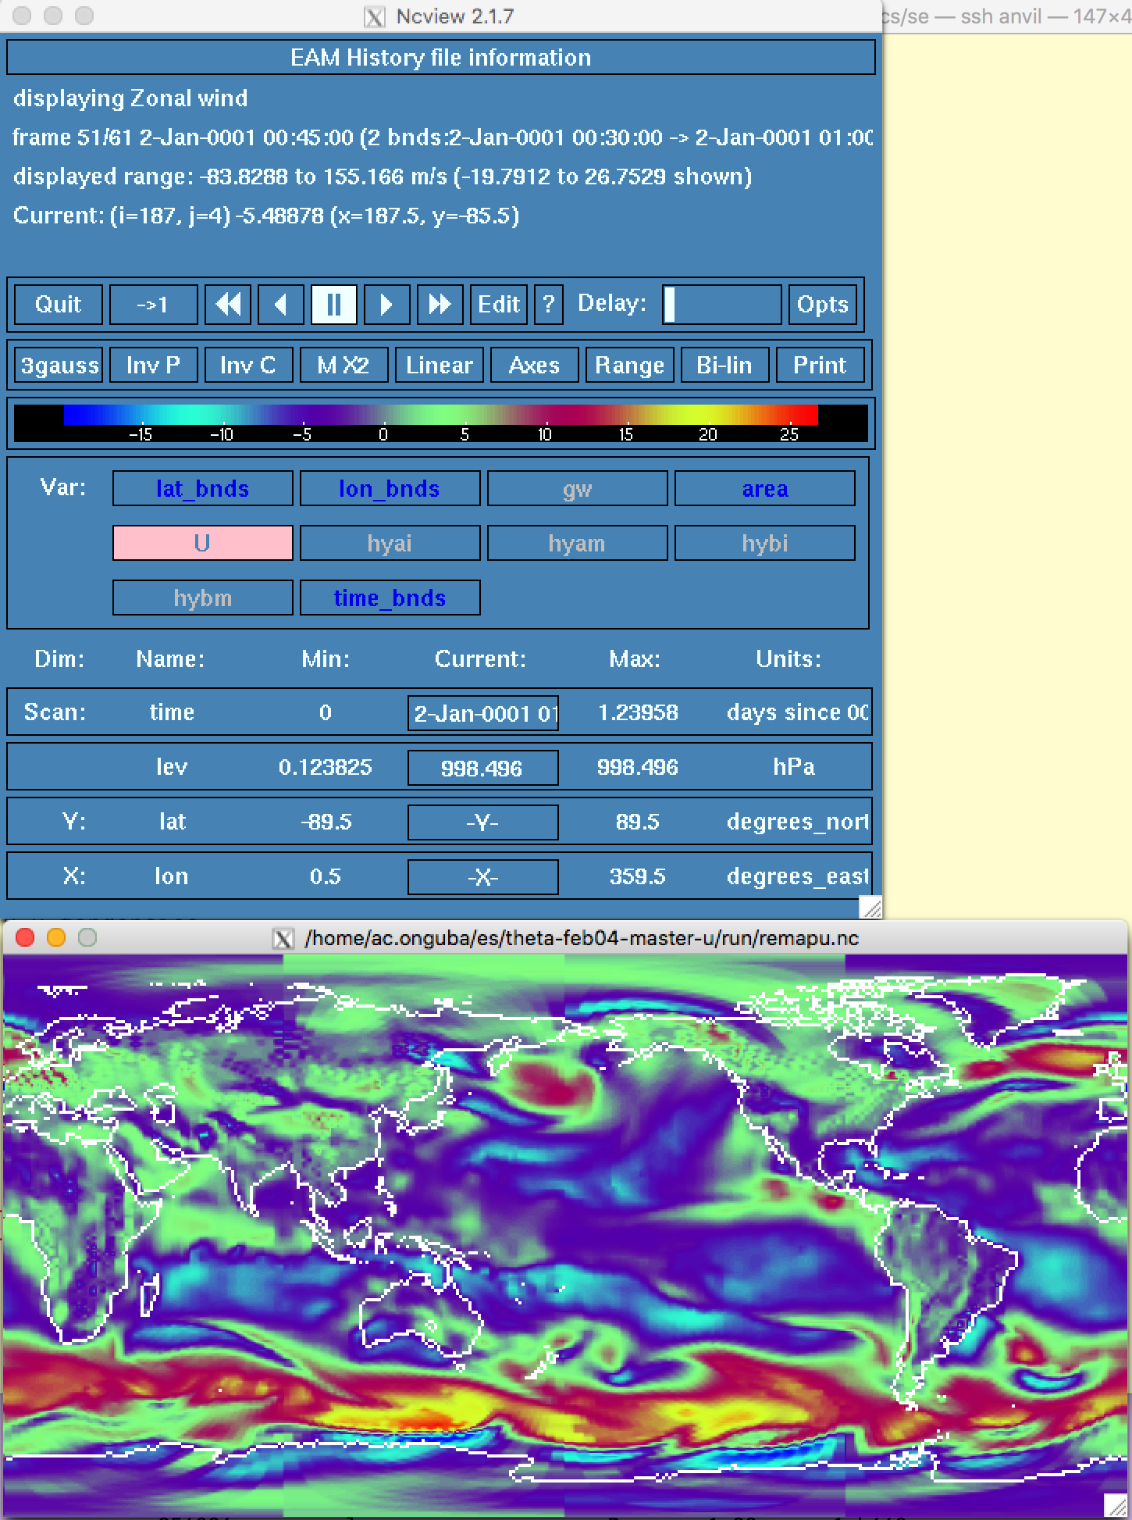Open the Edit button
Screen dimensions: 1132x1520
(x=499, y=304)
